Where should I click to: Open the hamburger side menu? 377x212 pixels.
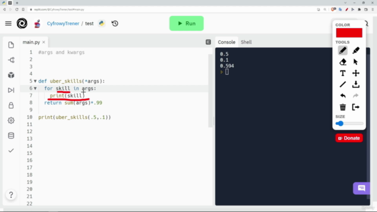pos(8,24)
